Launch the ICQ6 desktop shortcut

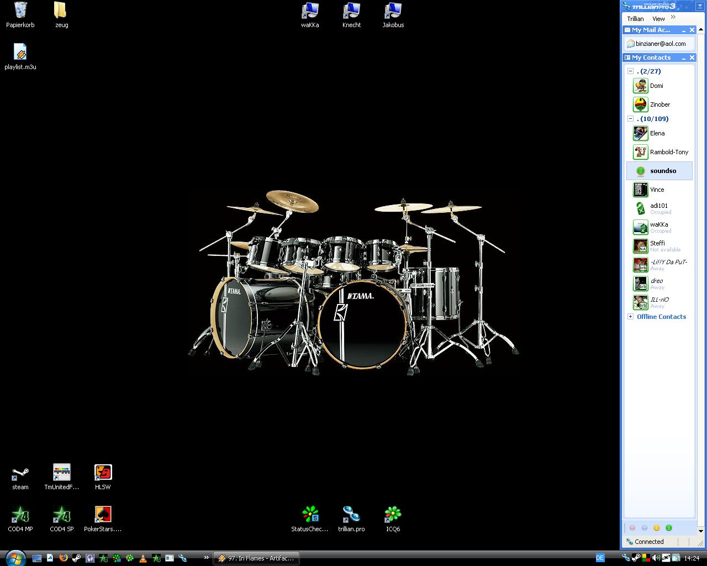coord(393,520)
